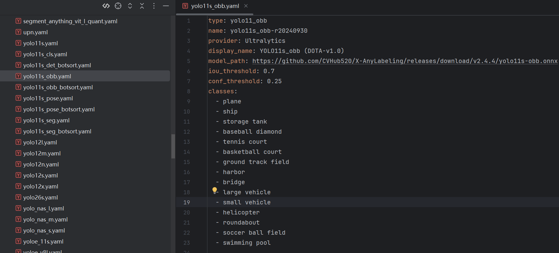Click the provider value 'Ultralytics'
The width and height of the screenshot is (559, 253).
tap(265, 41)
